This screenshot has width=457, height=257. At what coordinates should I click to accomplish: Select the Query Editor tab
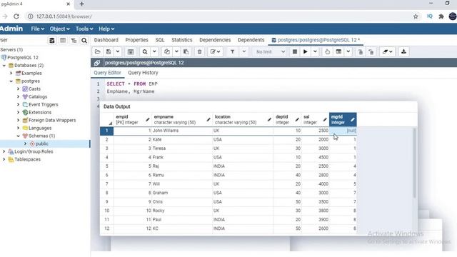coord(107,73)
